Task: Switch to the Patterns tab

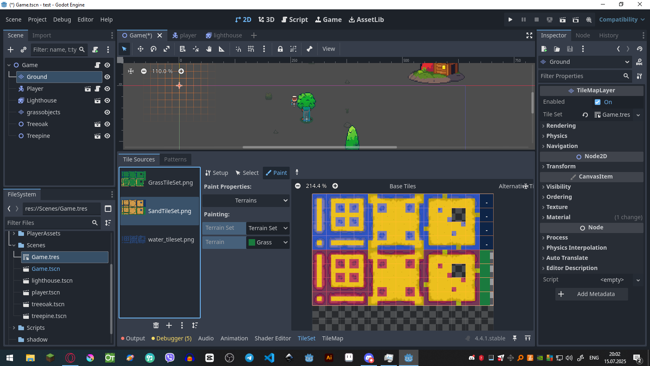Action: pos(175,159)
